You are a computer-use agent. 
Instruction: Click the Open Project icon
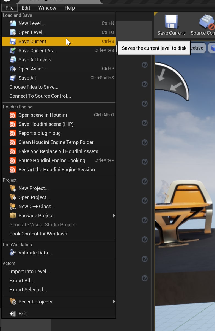[x=13, y=197]
